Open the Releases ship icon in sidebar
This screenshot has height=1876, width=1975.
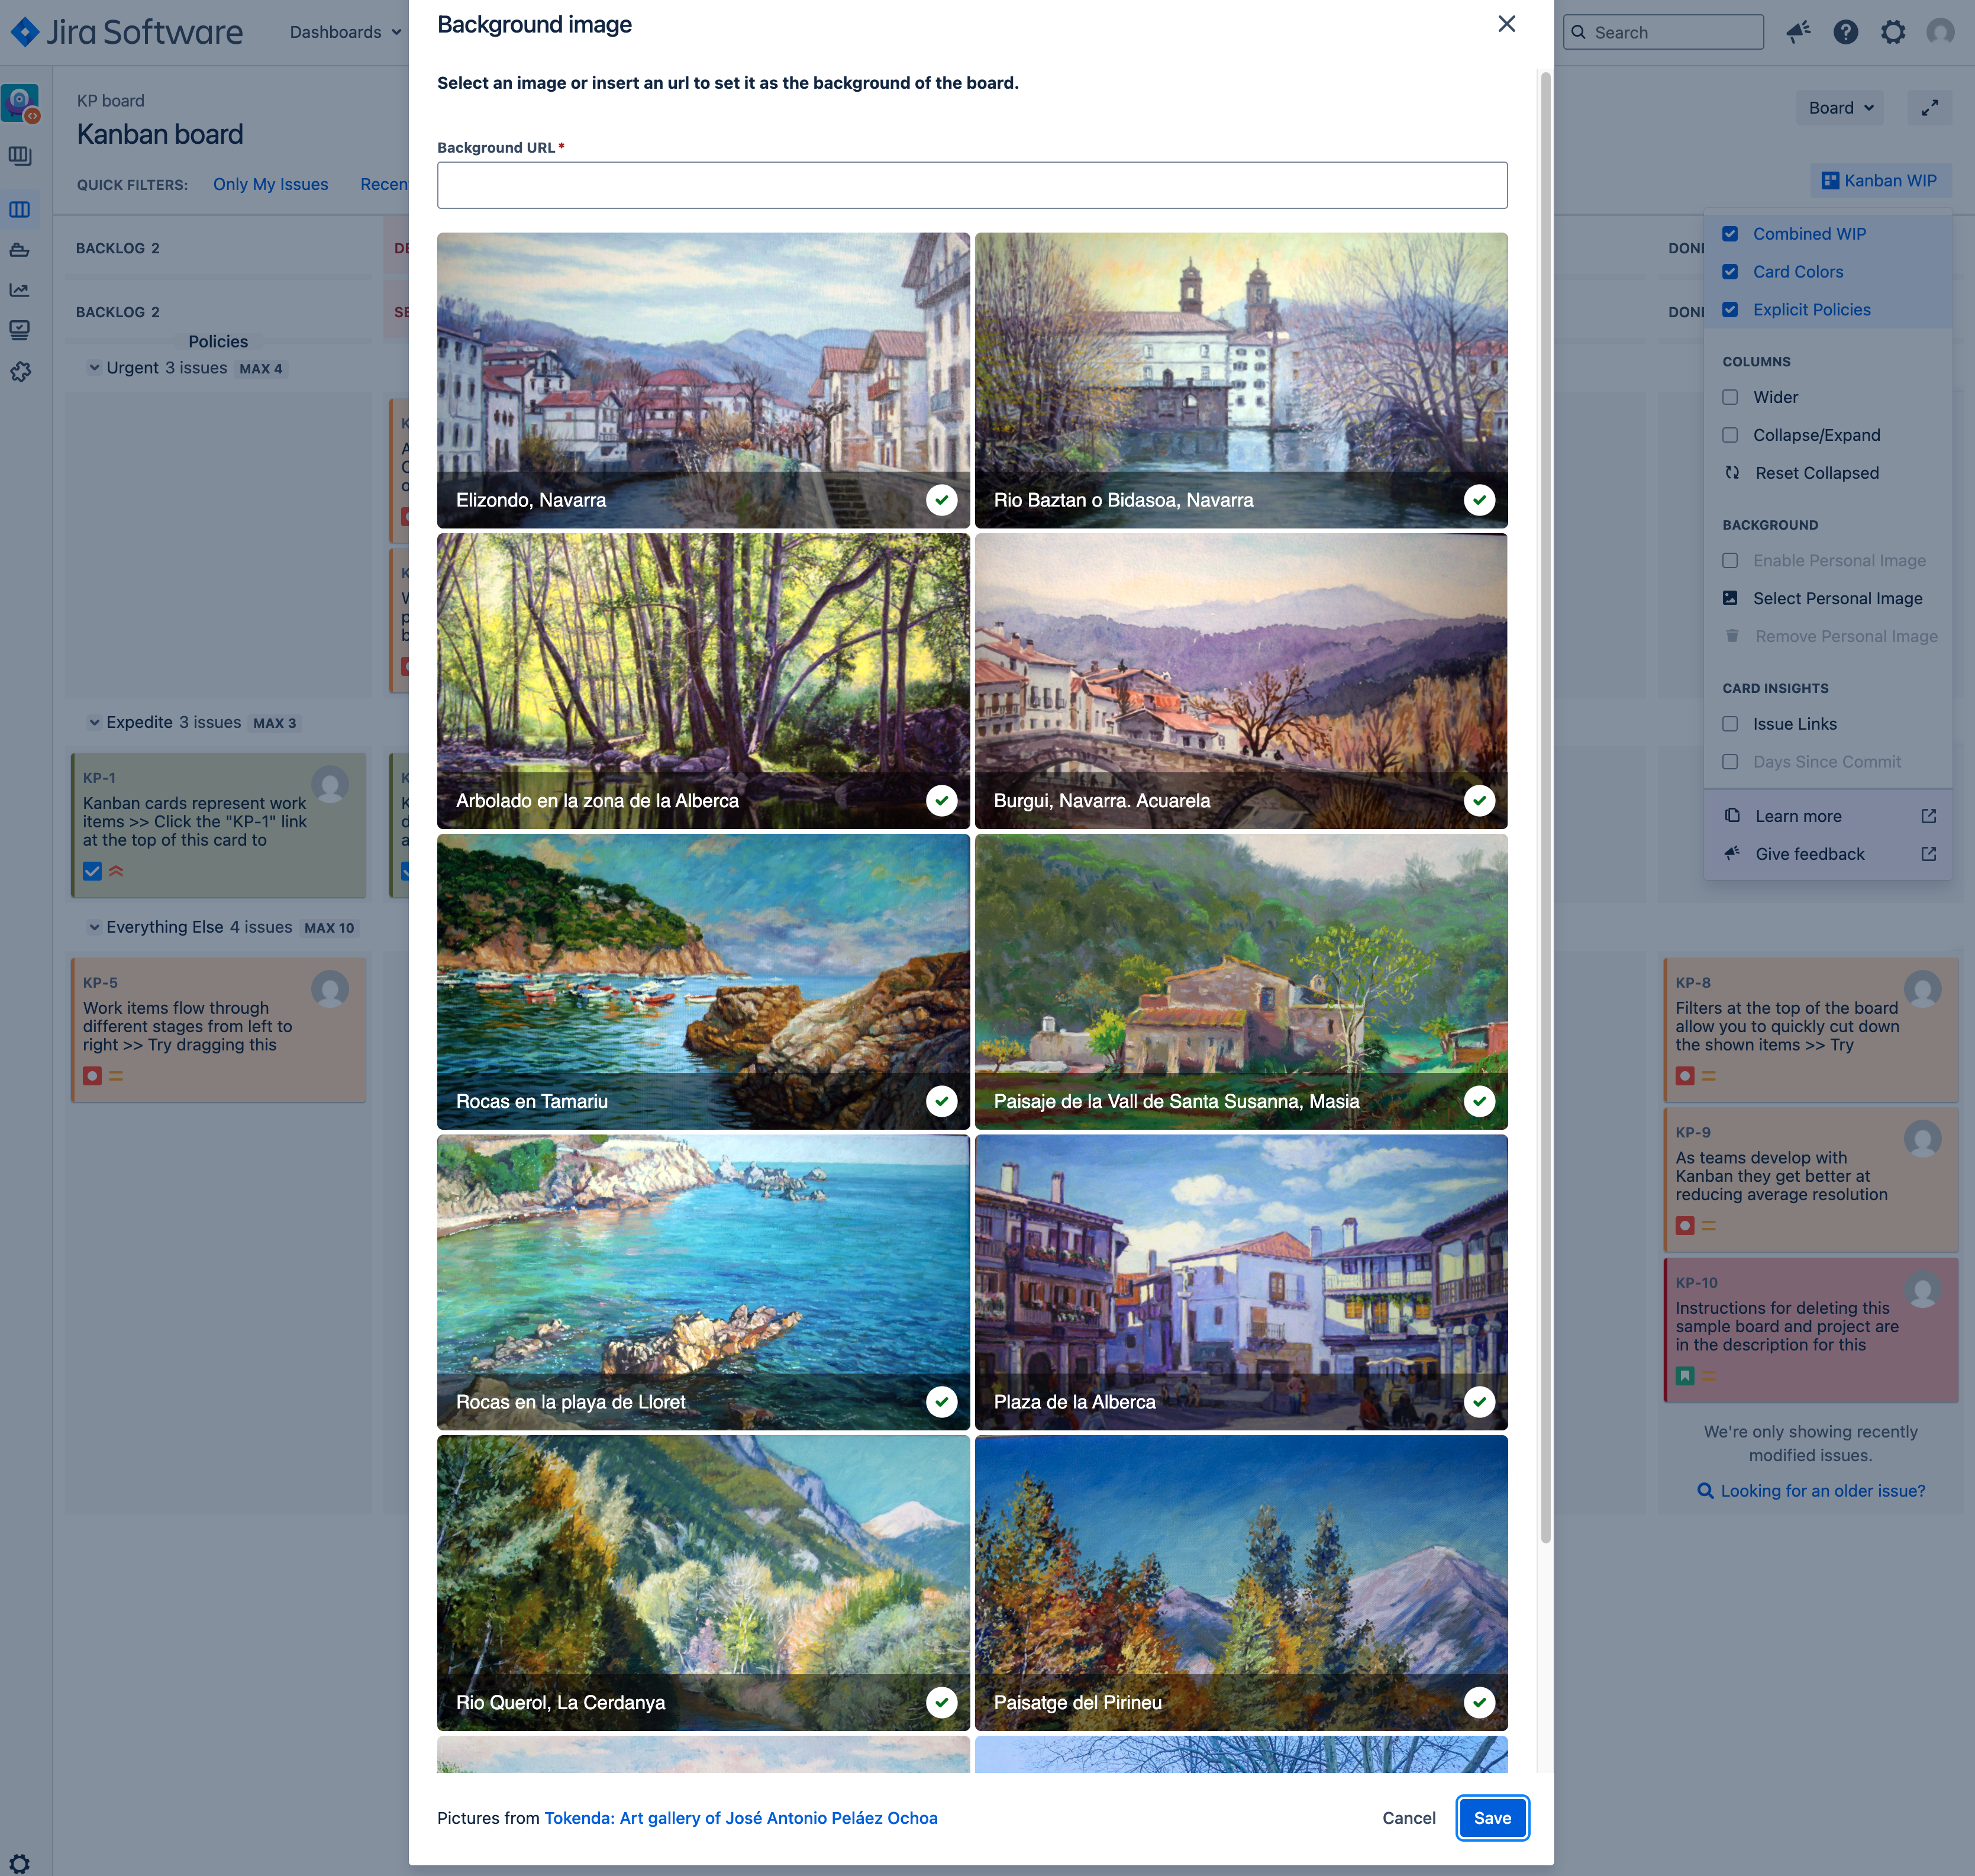coord(20,250)
